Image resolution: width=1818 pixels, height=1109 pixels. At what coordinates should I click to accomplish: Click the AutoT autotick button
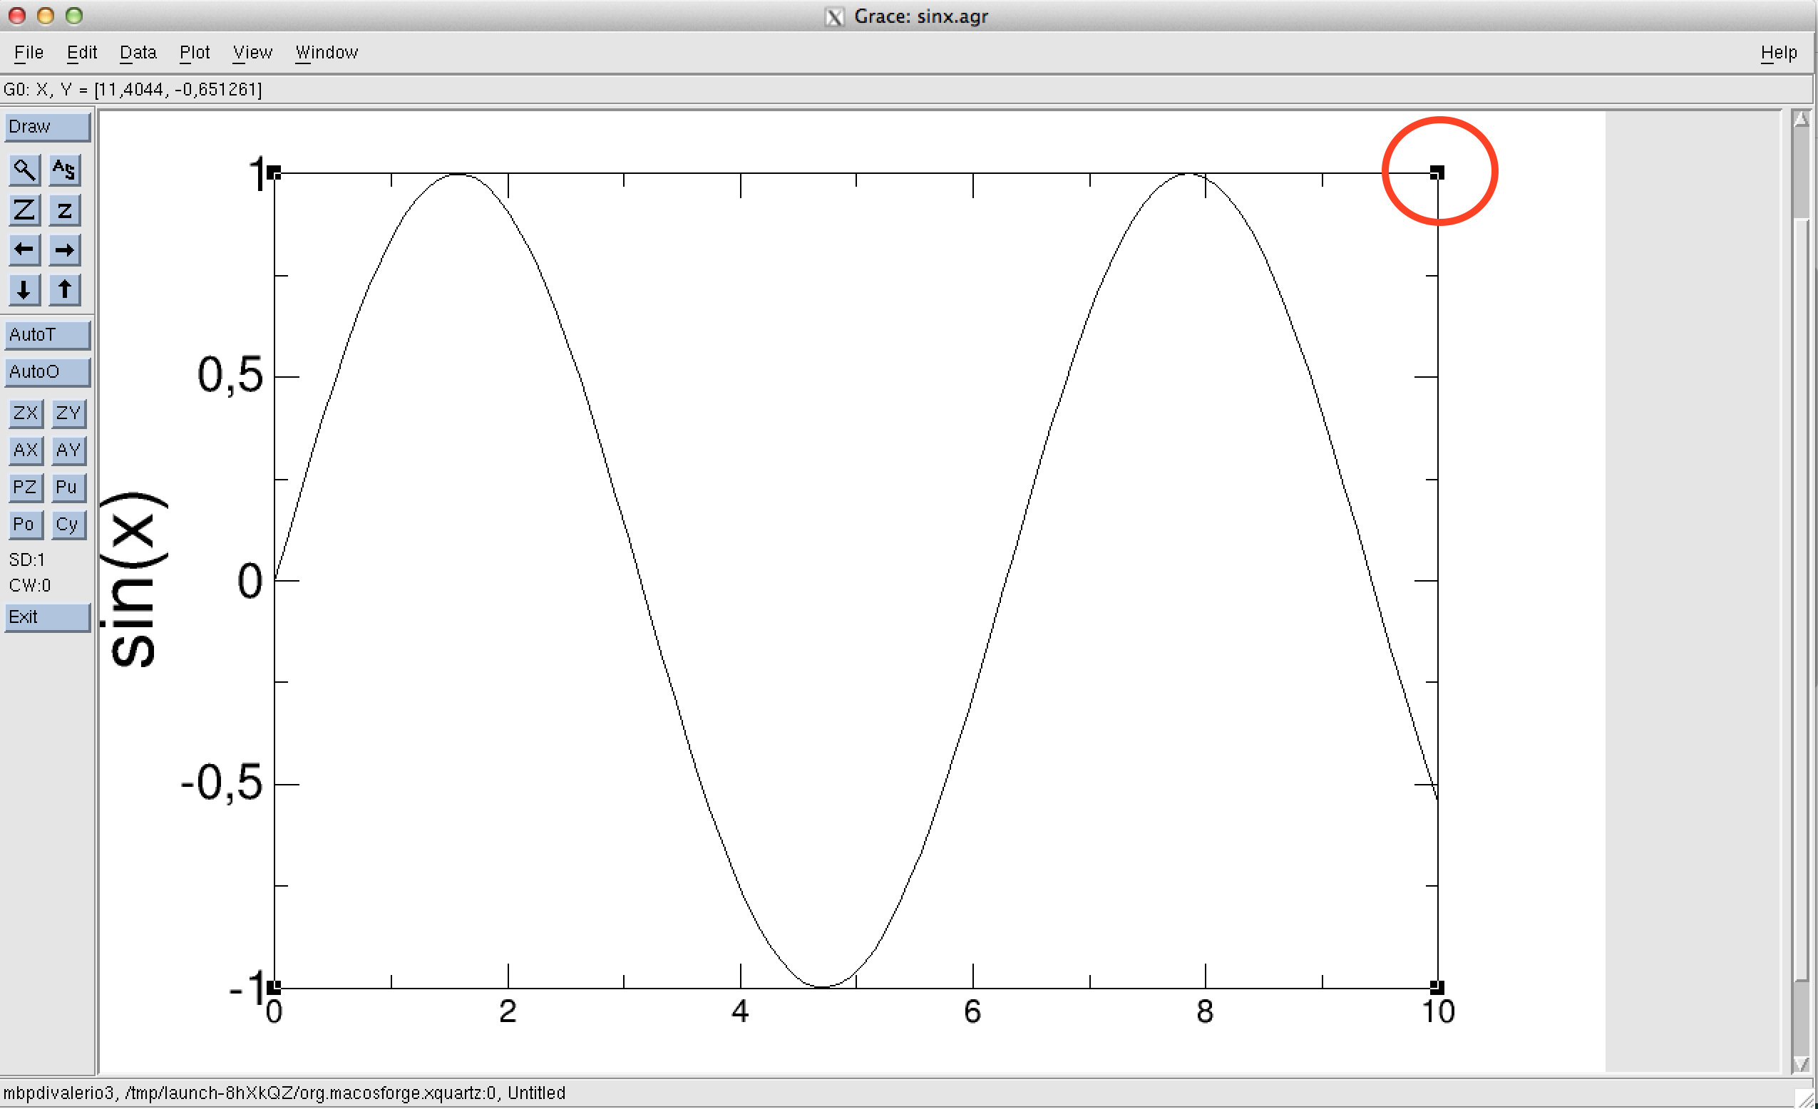pyautogui.click(x=47, y=335)
